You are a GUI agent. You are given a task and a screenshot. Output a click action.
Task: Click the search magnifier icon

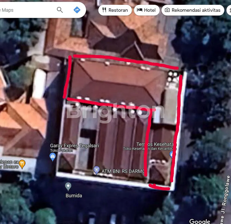point(60,10)
